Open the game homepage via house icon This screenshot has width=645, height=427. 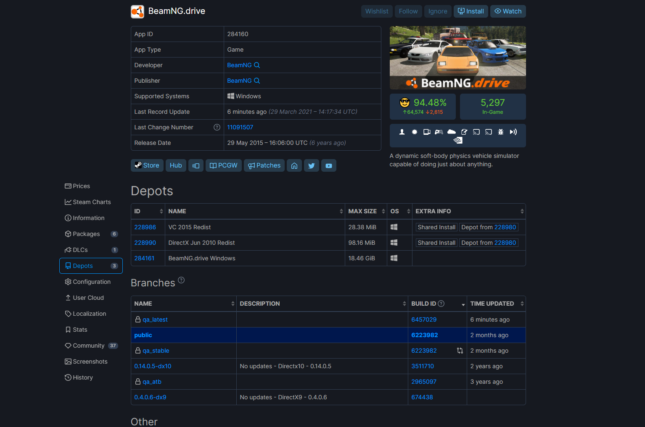click(x=294, y=165)
